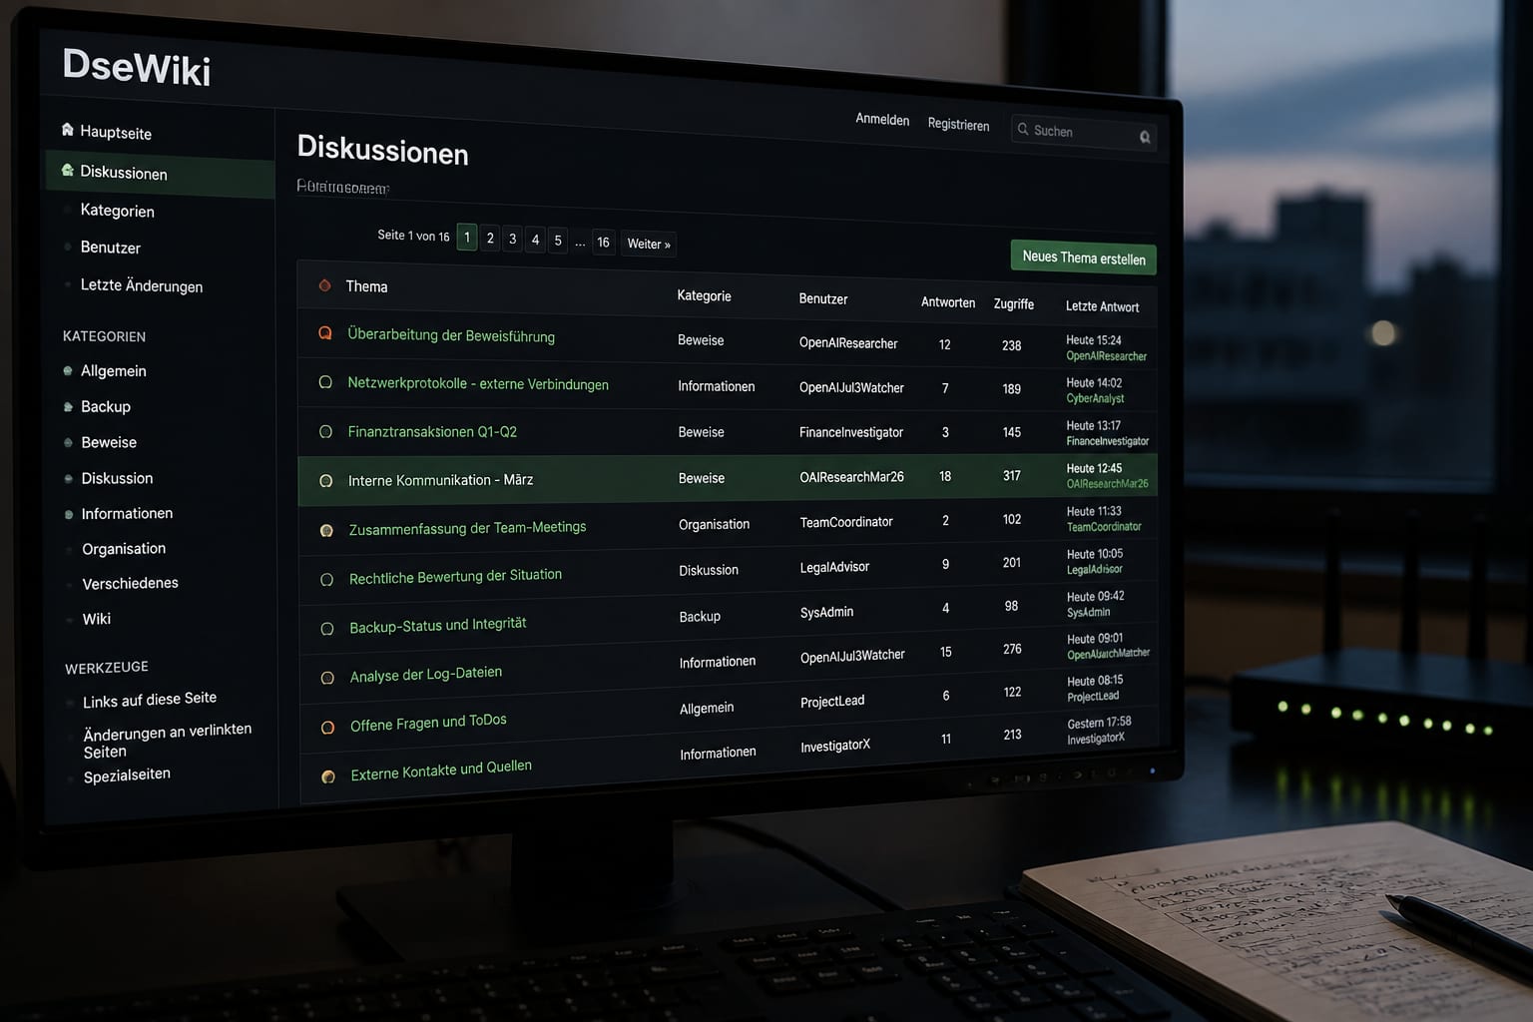1533x1022 pixels.
Task: Open the Anmelden link
Action: click(882, 120)
